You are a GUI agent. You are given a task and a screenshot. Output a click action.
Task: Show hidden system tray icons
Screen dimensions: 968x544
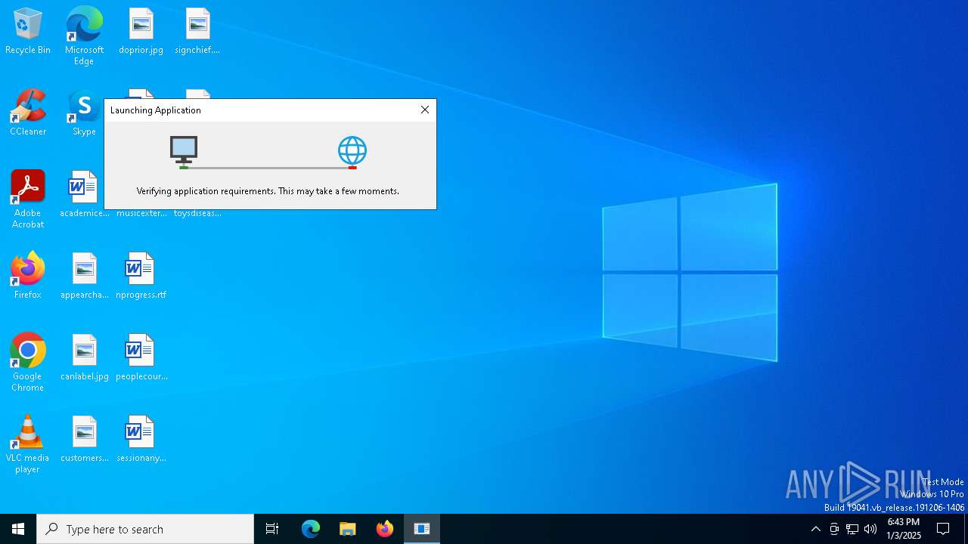pyautogui.click(x=815, y=529)
